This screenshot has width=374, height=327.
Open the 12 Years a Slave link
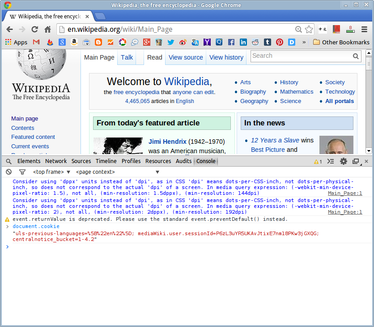[275, 140]
